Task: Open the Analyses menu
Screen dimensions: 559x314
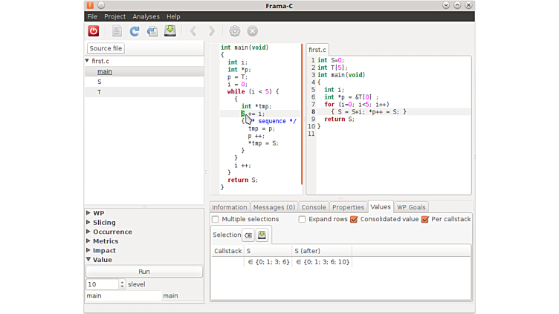Action: [146, 16]
